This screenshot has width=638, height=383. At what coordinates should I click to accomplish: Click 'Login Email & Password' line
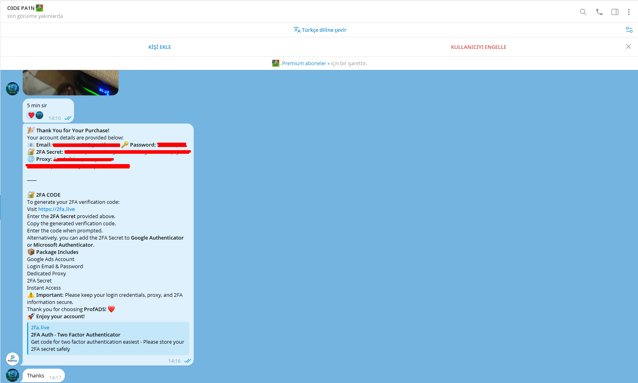(55, 266)
